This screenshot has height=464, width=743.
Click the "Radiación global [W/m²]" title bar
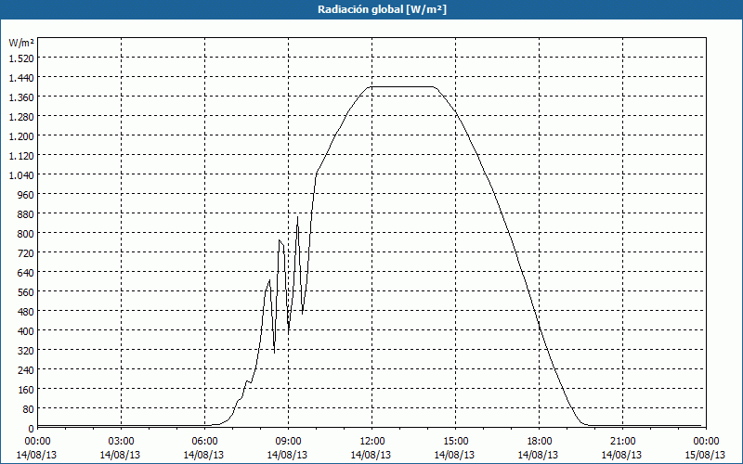371,9
